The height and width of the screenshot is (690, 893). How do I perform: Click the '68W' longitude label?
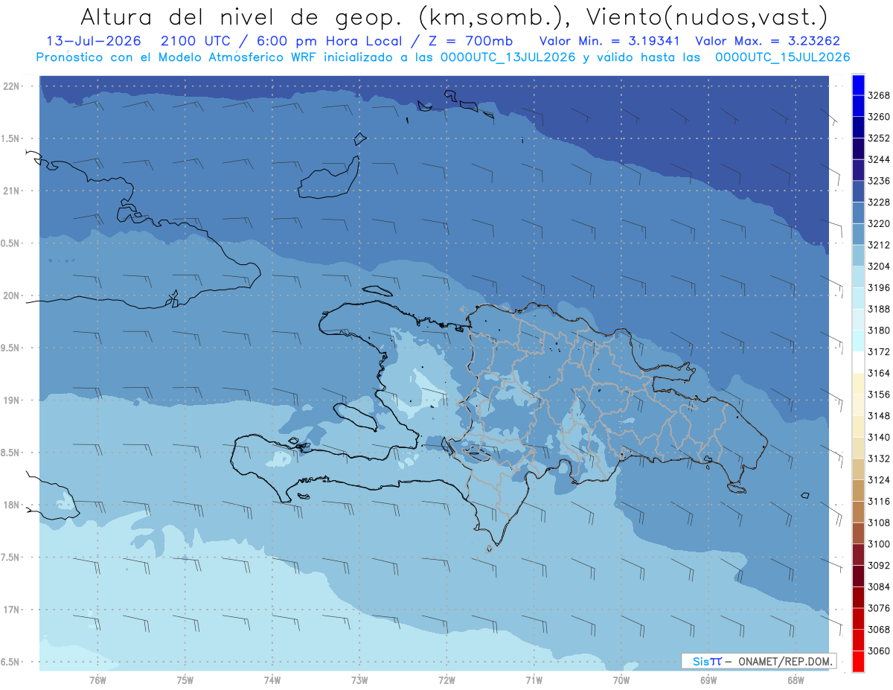[x=796, y=680]
